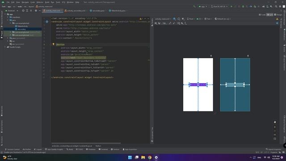Switch editor to Split view mode
The height and width of the screenshot is (161, 286).
coord(270,15)
